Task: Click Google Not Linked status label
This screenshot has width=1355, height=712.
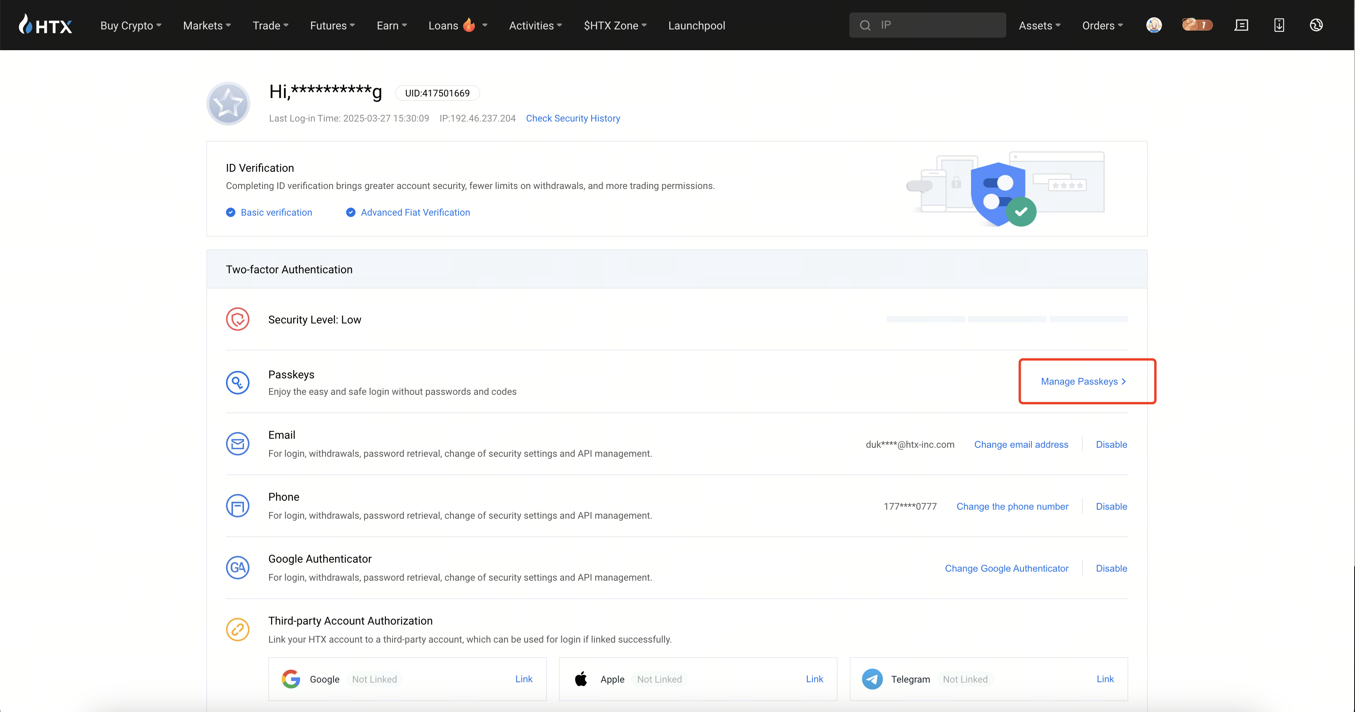Action: [x=374, y=679]
